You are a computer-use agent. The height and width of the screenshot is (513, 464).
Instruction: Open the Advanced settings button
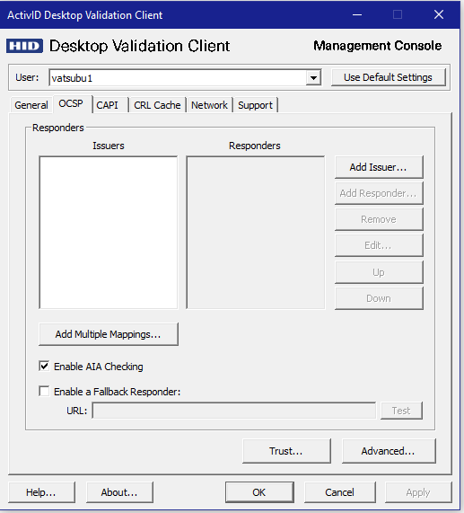coord(389,451)
